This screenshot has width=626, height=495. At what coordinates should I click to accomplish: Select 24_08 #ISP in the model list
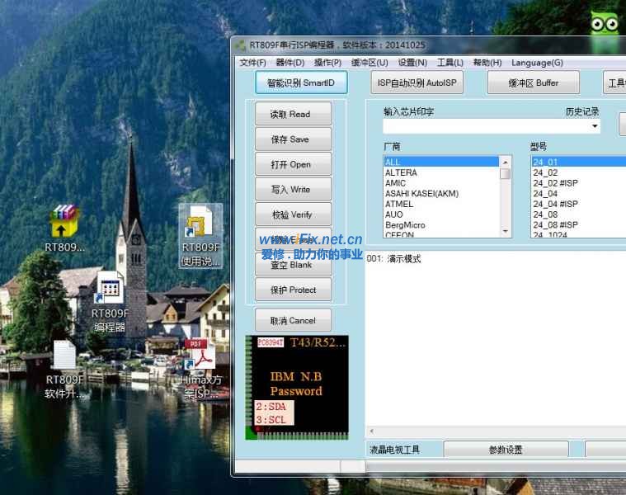click(578, 224)
